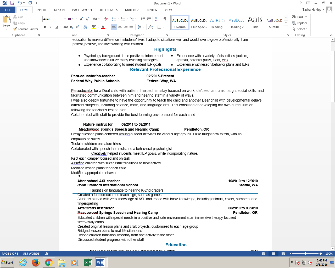Switch to Web Layout view
Image resolution: width=335 pixels, height=268 pixels.
tap(283, 253)
